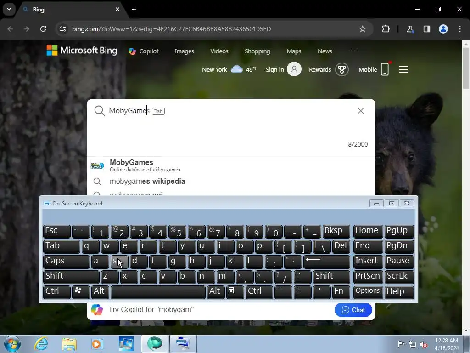Open the Chrome profile avatar
This screenshot has width=470, height=353.
[x=443, y=29]
